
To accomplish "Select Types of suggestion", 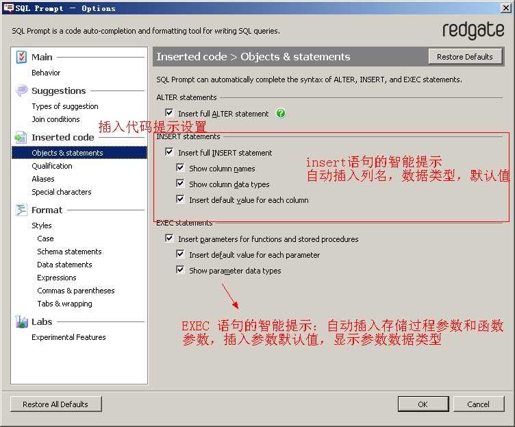I will [65, 106].
